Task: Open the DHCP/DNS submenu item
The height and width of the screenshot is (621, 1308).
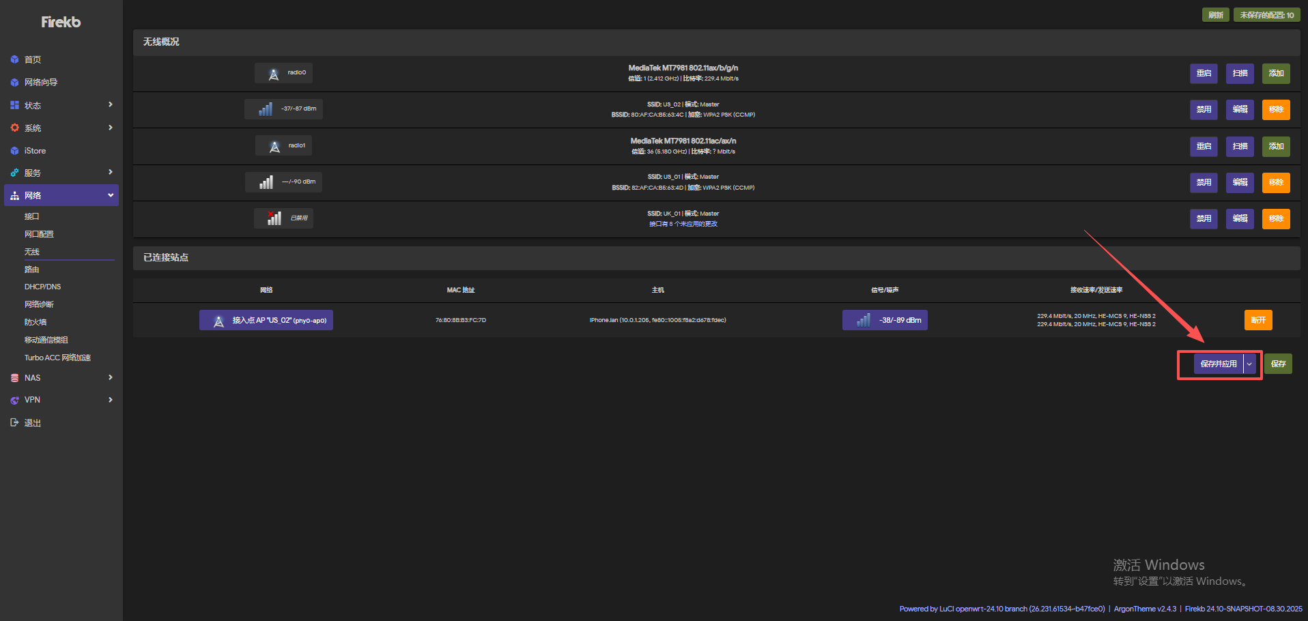Action: (x=42, y=287)
